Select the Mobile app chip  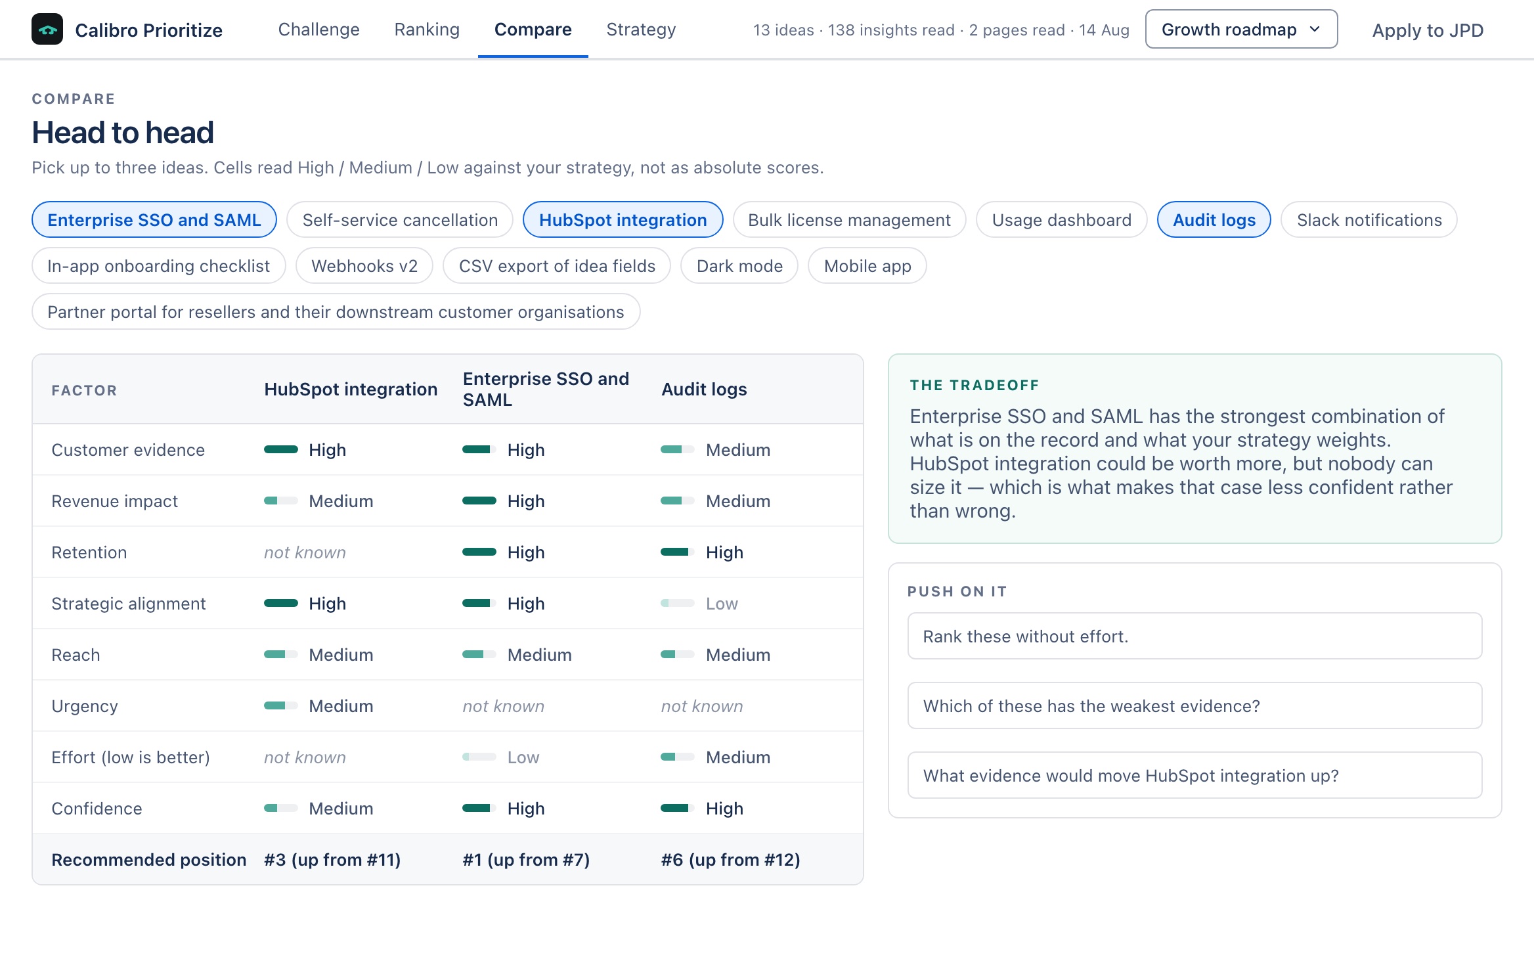point(867,266)
